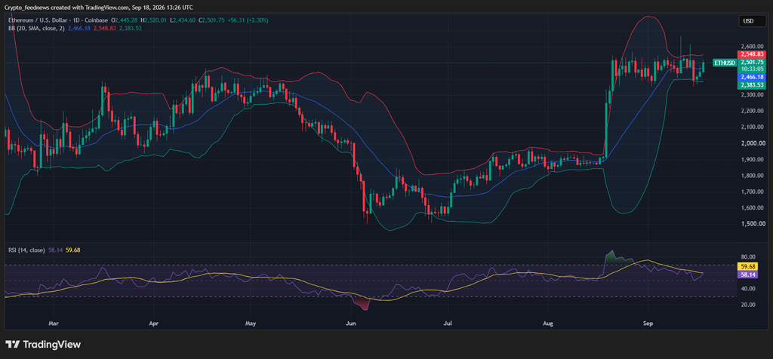The height and width of the screenshot is (359, 773).
Task: Click the ETHUSD price tag label
Action: [x=725, y=63]
